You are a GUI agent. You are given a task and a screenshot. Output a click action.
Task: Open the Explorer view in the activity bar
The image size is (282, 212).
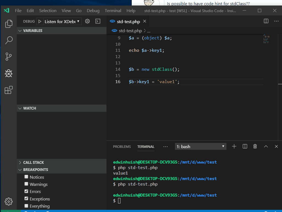pyautogui.click(x=9, y=24)
